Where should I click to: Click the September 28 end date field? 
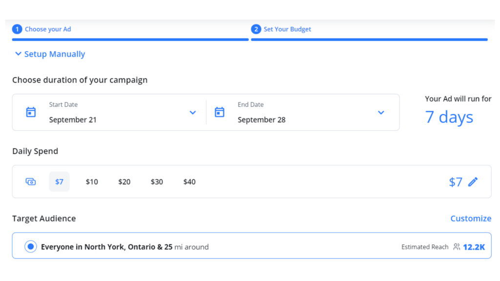point(262,120)
